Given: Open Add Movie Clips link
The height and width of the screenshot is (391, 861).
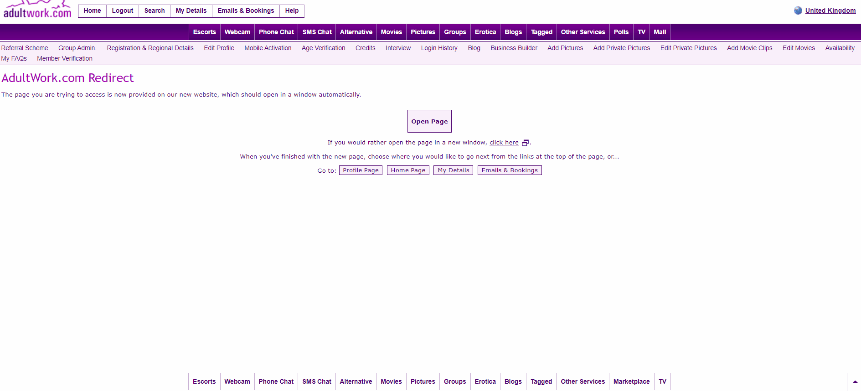Looking at the screenshot, I should [x=749, y=48].
